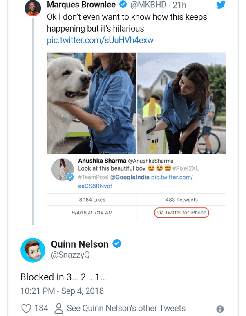Screen dimensions: 246x316
Task: Enlarge the left photo of the white dog
Action: click(92, 103)
